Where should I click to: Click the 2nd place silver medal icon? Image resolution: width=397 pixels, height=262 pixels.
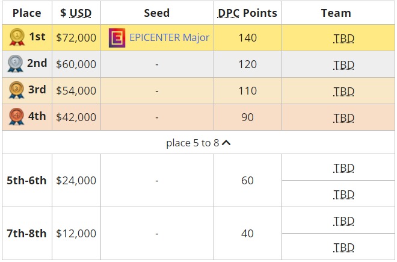point(16,64)
